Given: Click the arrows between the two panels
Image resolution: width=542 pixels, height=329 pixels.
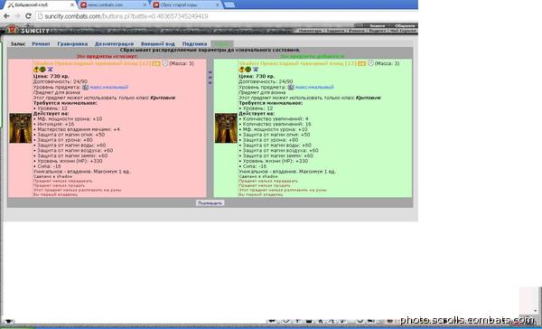Looking at the screenshot, I should click(x=210, y=78).
